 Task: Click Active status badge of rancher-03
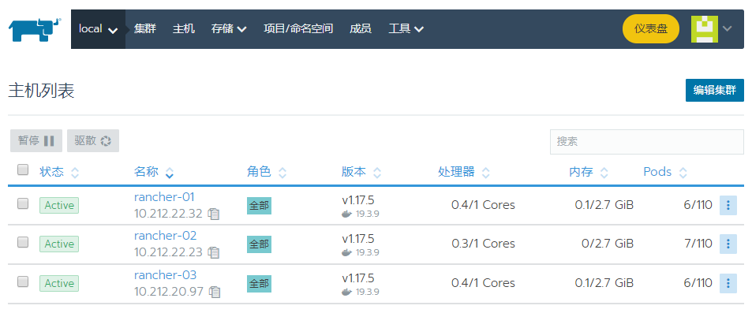click(x=59, y=283)
